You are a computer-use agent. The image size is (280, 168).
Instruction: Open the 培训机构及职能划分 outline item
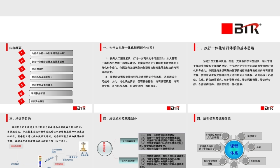[x=52, y=77]
